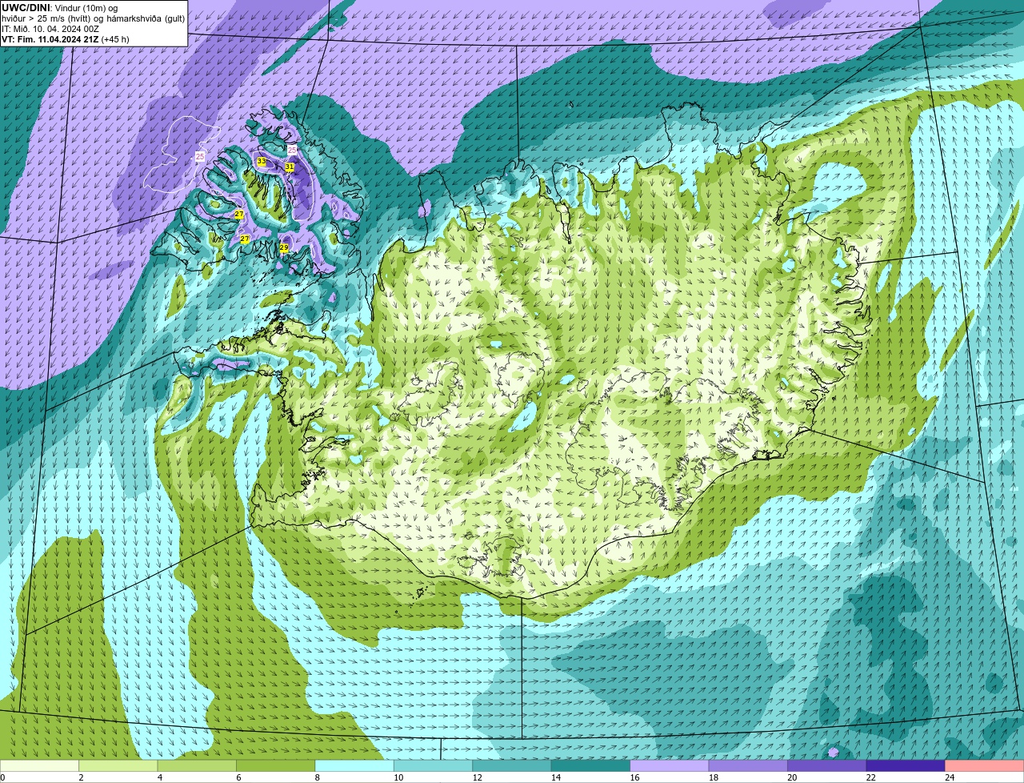Click the legend scale number 0

(3, 777)
